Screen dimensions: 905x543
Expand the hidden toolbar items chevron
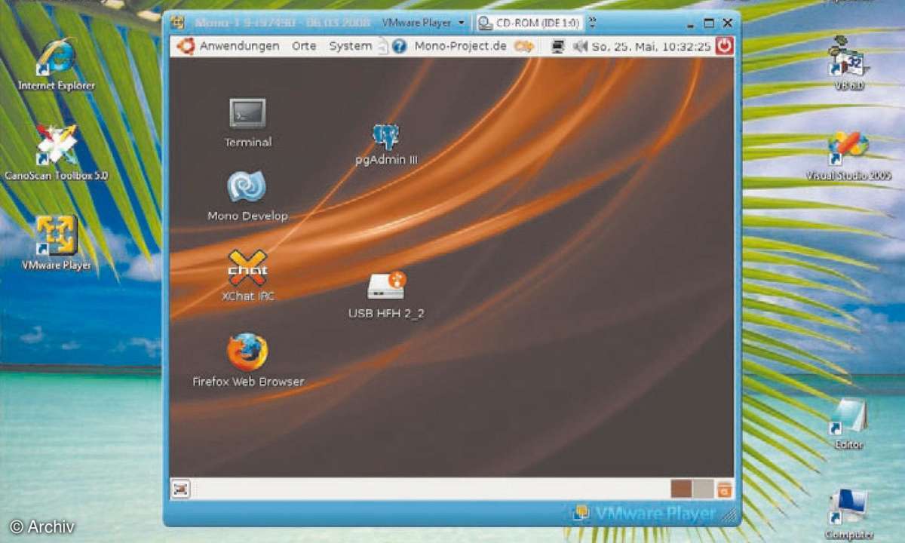593,23
